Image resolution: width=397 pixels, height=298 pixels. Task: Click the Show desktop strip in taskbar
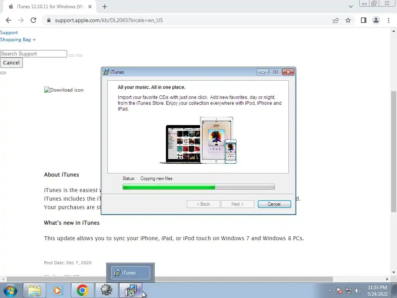pyautogui.click(x=394, y=290)
